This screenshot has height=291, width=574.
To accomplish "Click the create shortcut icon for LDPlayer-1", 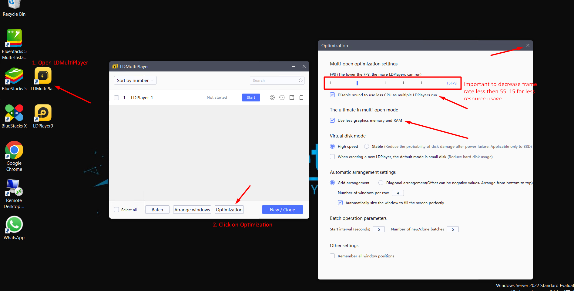I will (x=292, y=98).
